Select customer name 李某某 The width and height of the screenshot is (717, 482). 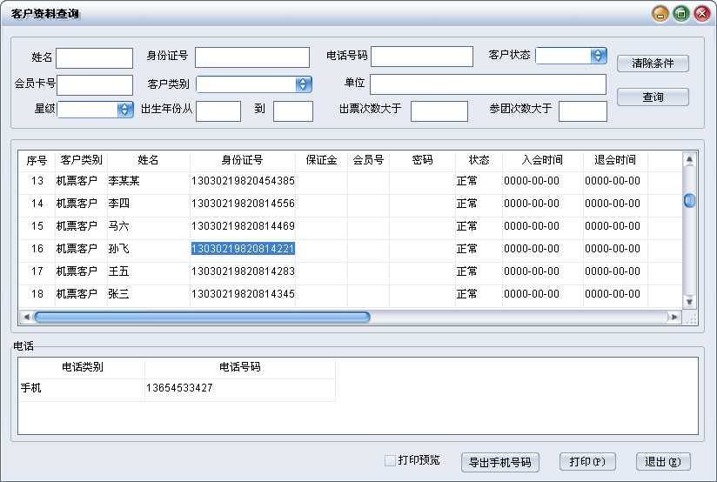point(124,181)
